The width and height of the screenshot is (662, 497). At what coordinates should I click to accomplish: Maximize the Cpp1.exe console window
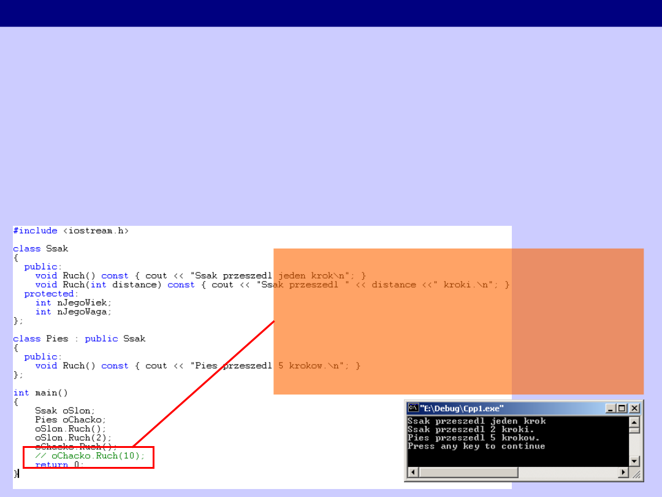pyautogui.click(x=622, y=408)
